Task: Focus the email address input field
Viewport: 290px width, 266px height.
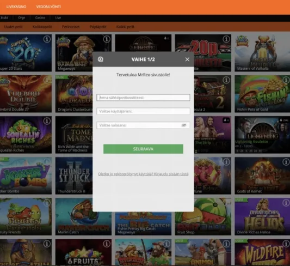Action: point(143,98)
